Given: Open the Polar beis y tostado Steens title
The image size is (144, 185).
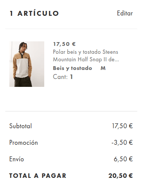Looking at the screenshot, I should [x=85, y=52].
